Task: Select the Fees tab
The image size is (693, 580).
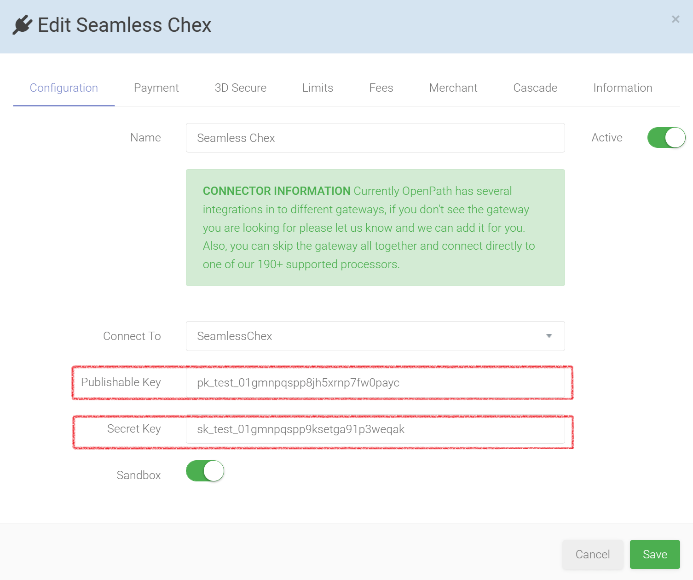Action: pyautogui.click(x=381, y=88)
